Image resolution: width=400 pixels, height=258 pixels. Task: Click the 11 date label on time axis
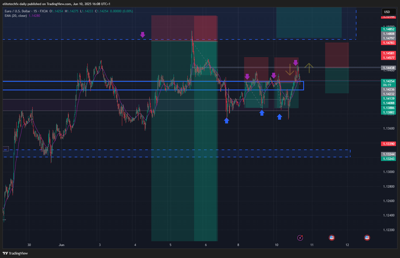click(312, 245)
